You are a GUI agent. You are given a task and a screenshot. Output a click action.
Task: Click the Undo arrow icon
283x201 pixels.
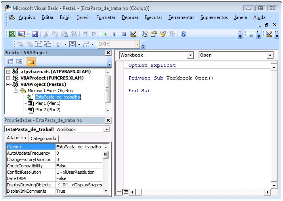coord(85,34)
